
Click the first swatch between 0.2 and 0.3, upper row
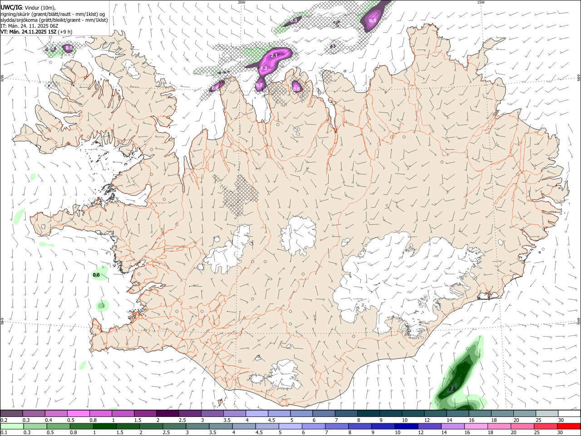click(x=11, y=414)
